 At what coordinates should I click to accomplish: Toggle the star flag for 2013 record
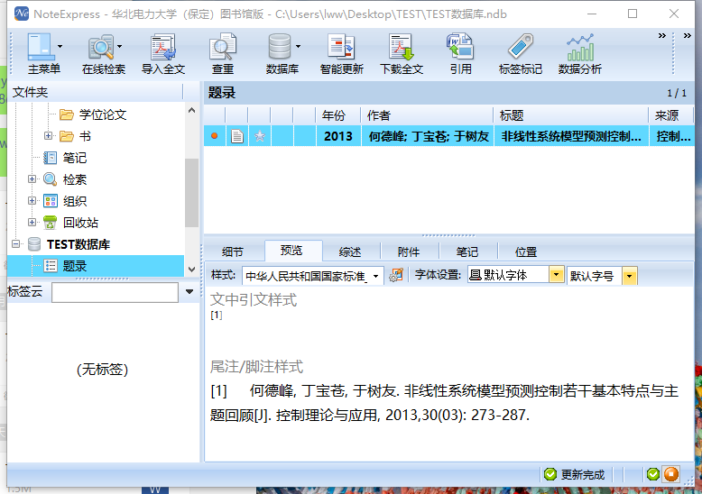click(x=260, y=135)
